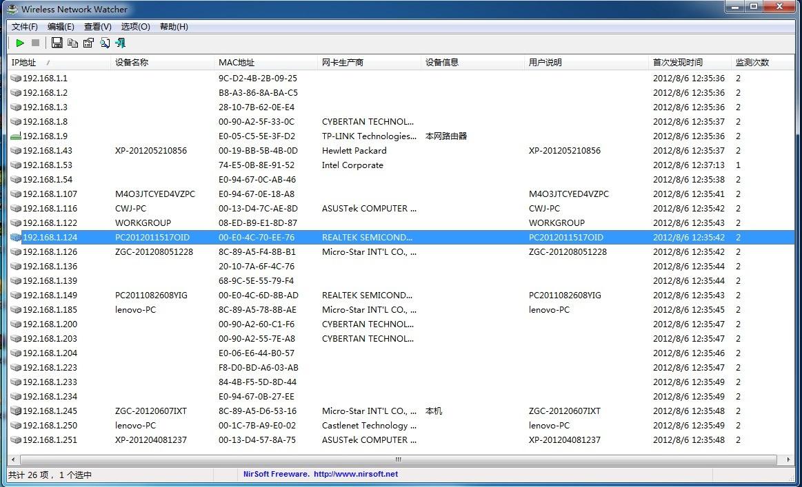The width and height of the screenshot is (802, 487).
Task: Click device name PC2011082608YIG
Action: [151, 296]
